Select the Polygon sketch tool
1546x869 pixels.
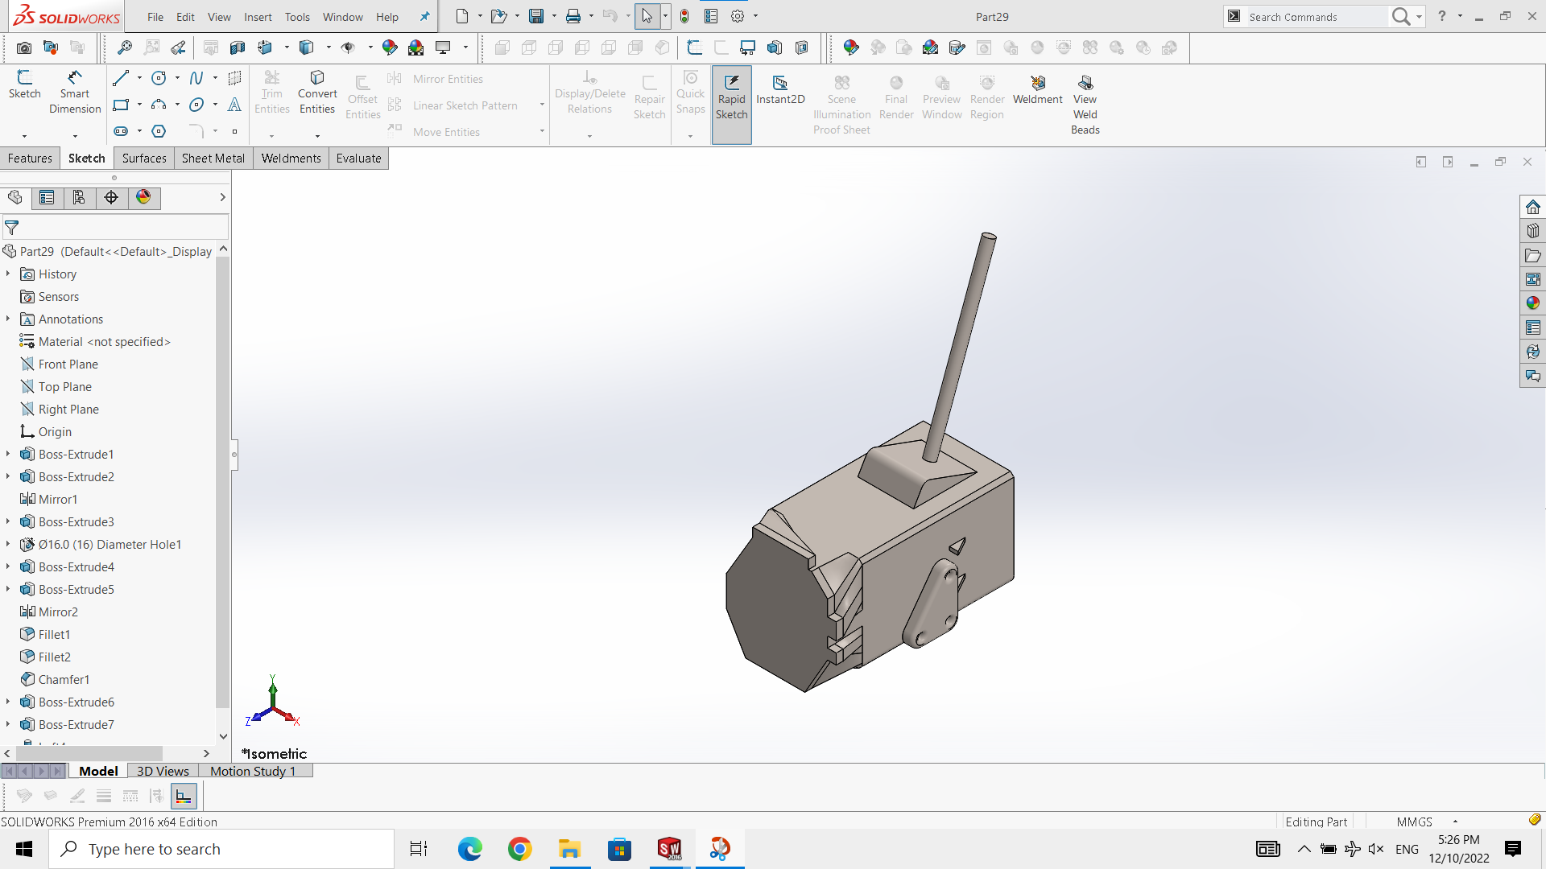click(159, 131)
